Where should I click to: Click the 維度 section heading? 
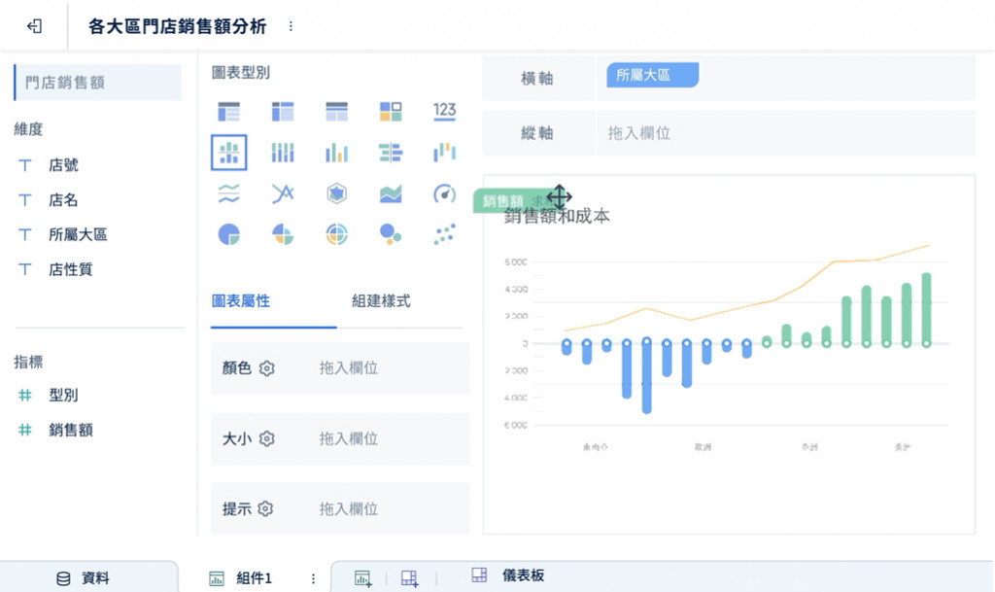coord(28,129)
